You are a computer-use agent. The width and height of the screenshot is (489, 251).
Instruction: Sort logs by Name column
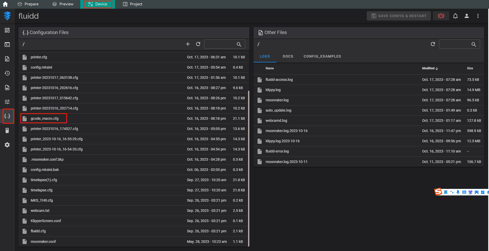pos(270,68)
